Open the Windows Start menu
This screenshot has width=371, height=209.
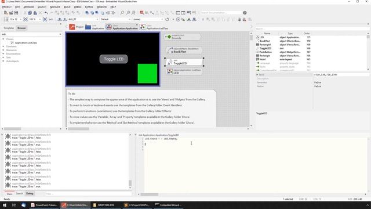pyautogui.click(x=5, y=205)
